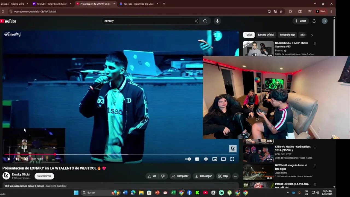Open File Explorer from the taskbar
Viewport: 350px width, 197px height.
click(x=141, y=193)
